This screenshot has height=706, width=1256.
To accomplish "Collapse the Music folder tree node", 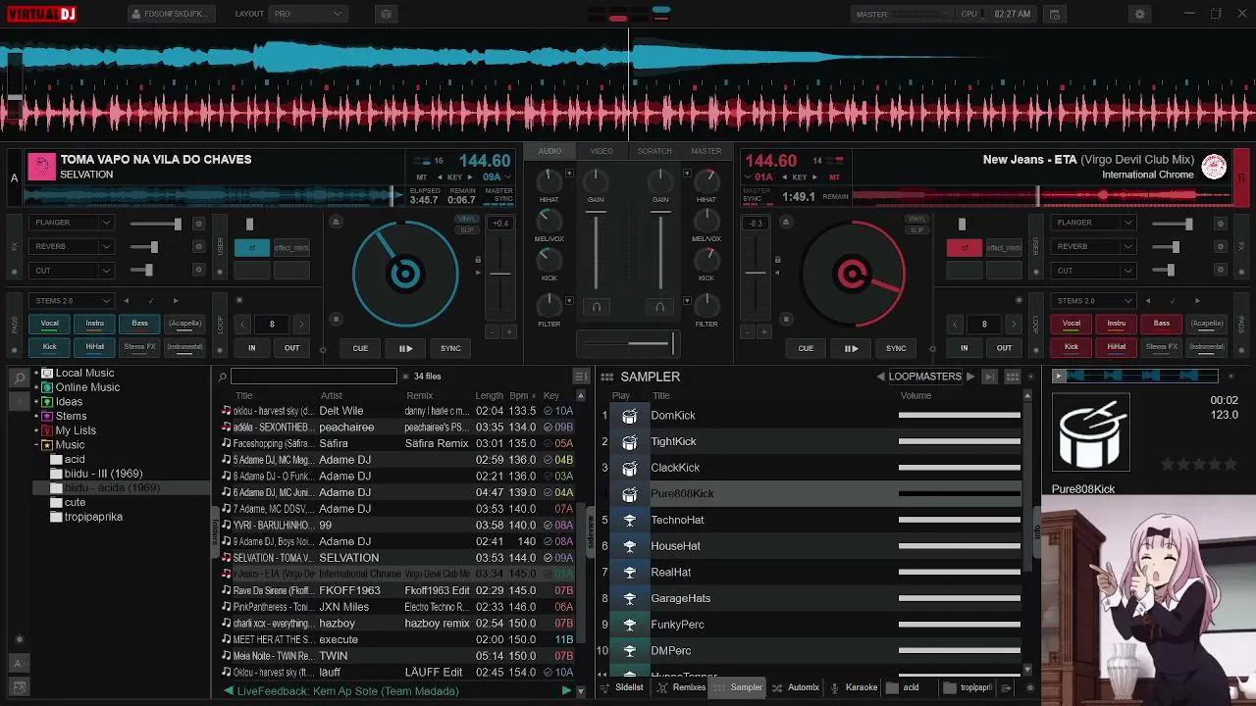I will click(x=35, y=445).
